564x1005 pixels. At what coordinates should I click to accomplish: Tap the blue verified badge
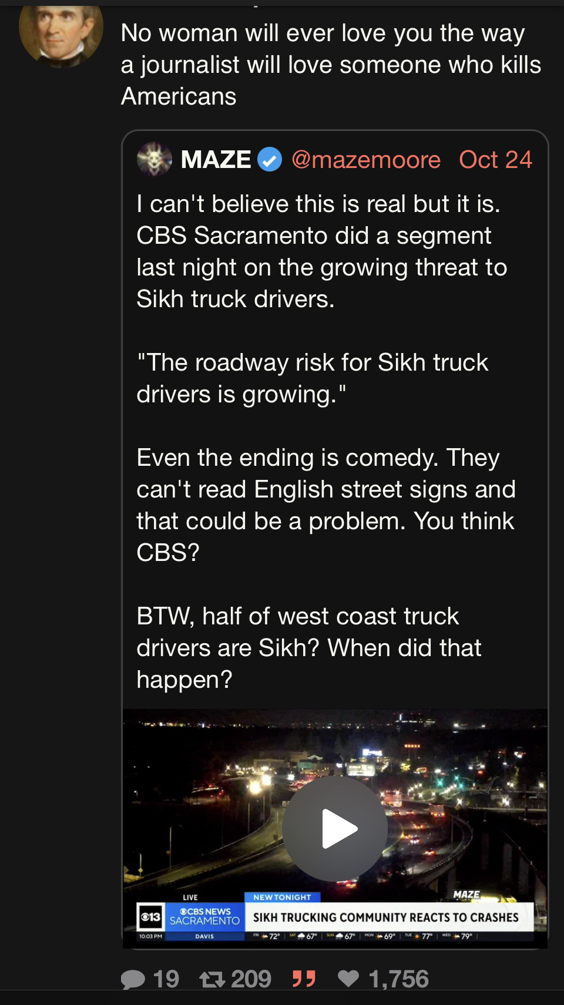pos(270,160)
